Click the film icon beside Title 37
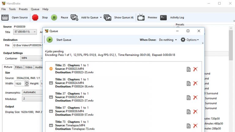235x132 pixels. pos(51,97)
